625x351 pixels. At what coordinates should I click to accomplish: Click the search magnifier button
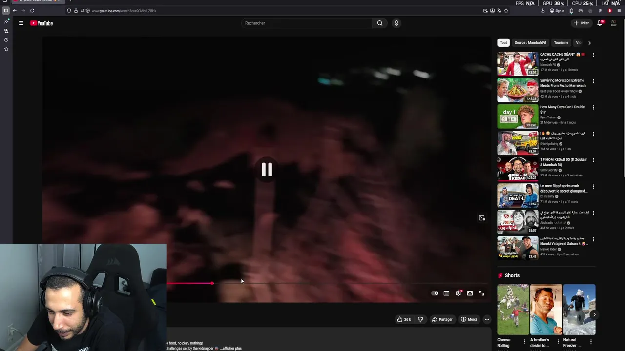380,23
